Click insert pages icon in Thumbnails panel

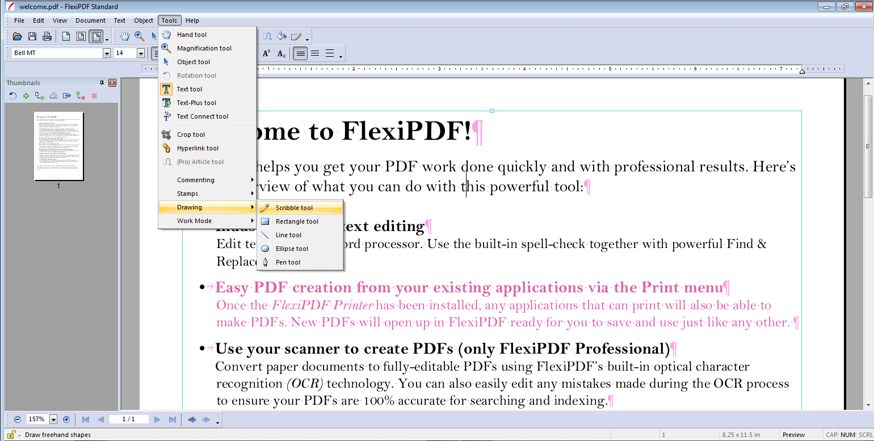pyautogui.click(x=40, y=96)
